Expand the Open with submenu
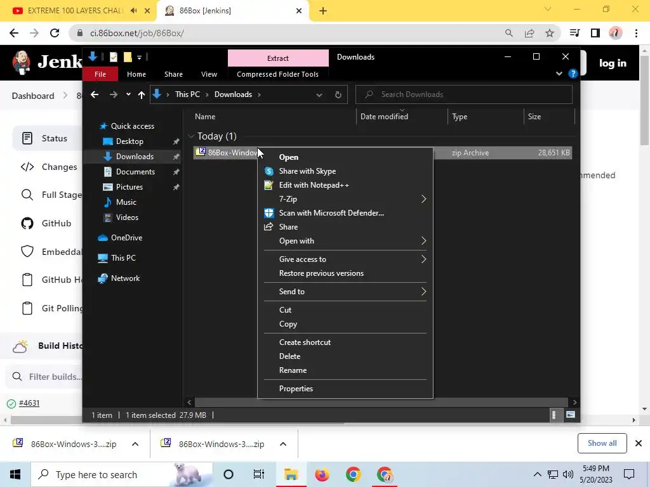650x487 pixels. click(x=423, y=241)
